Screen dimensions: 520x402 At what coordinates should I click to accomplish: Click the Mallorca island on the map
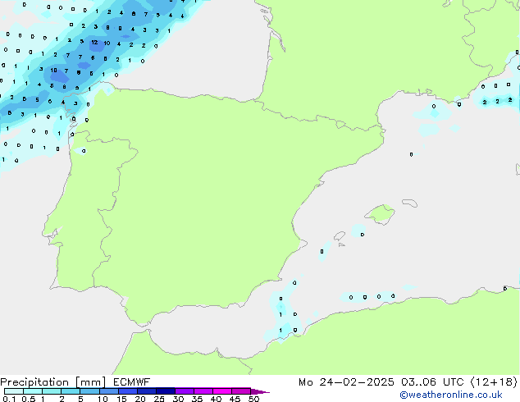380,214
